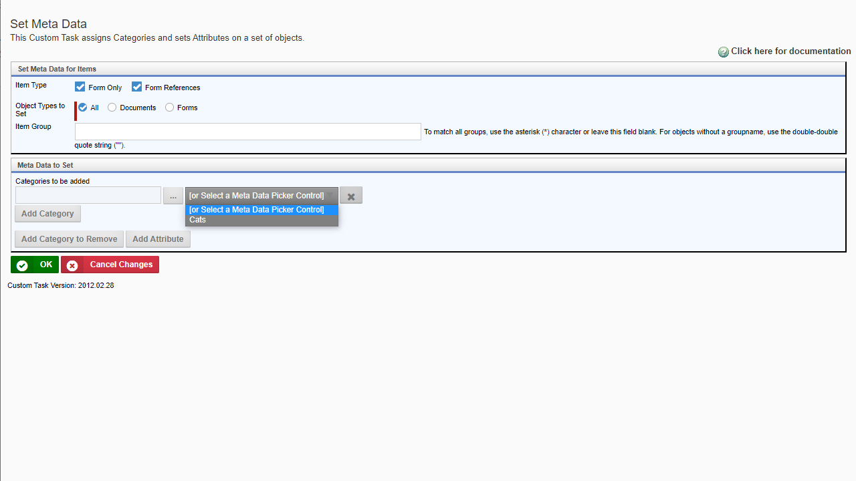Select the Documents radio button
Image resolution: width=856 pixels, height=481 pixels.
[112, 107]
